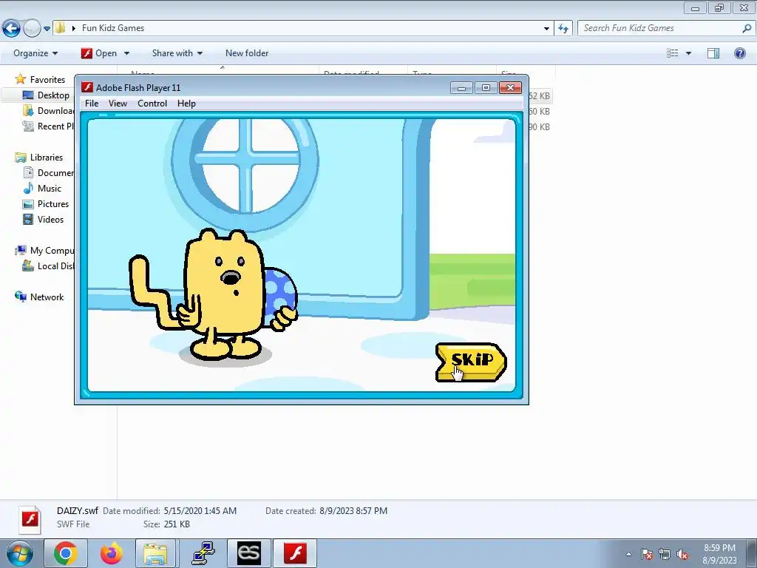Show hidden tray icons arrow

coord(628,554)
